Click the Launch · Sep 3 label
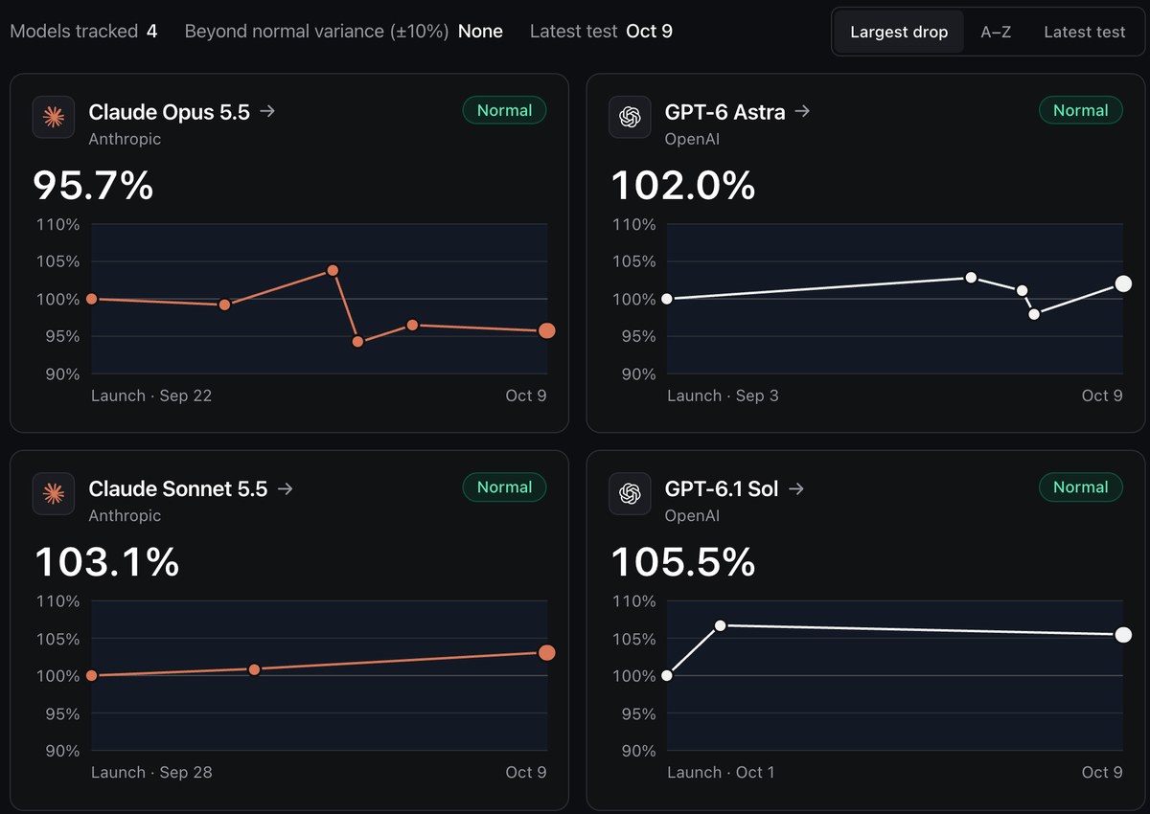 pos(723,396)
